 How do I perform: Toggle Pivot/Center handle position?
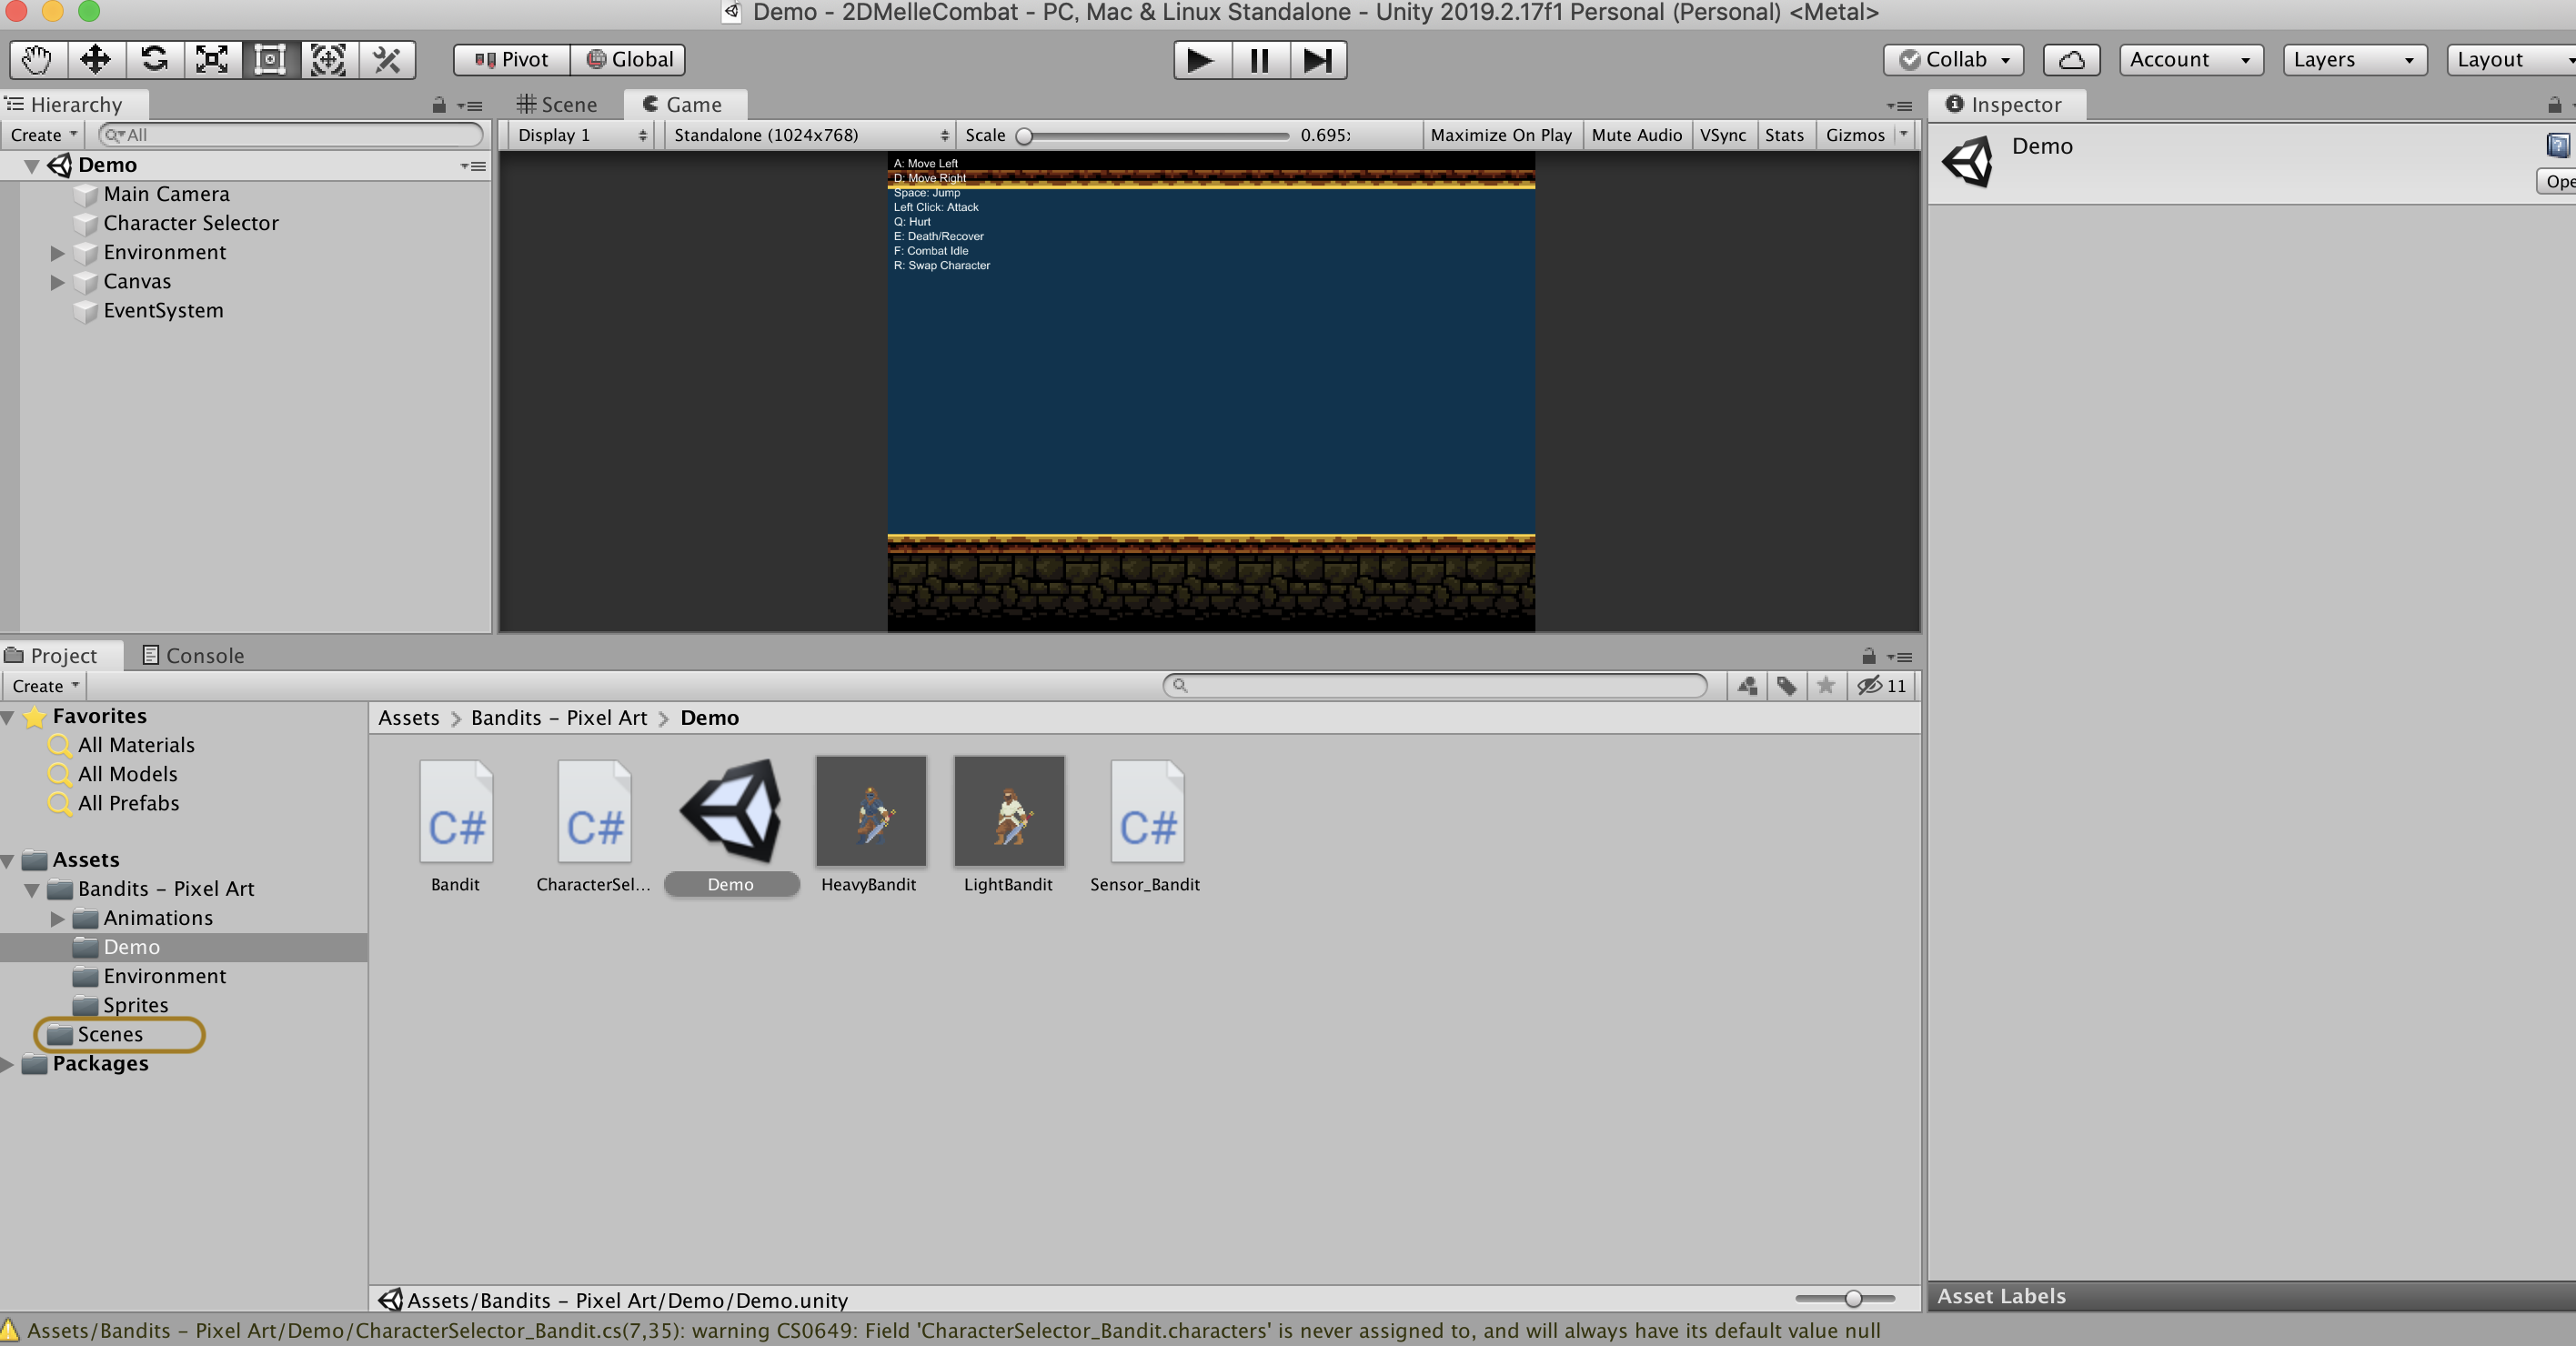coord(512,60)
